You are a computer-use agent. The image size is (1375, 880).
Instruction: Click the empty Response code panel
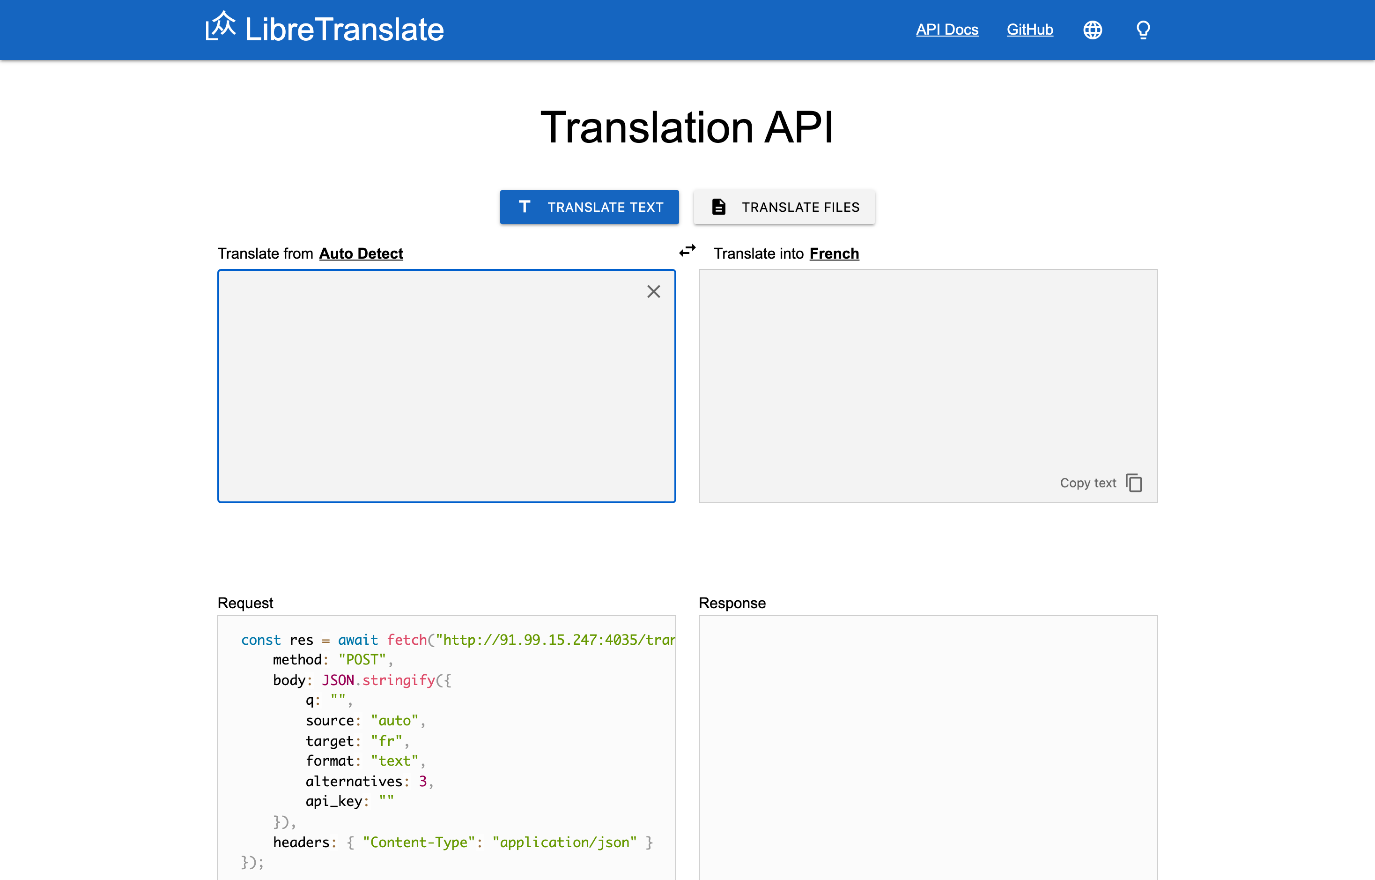928,747
